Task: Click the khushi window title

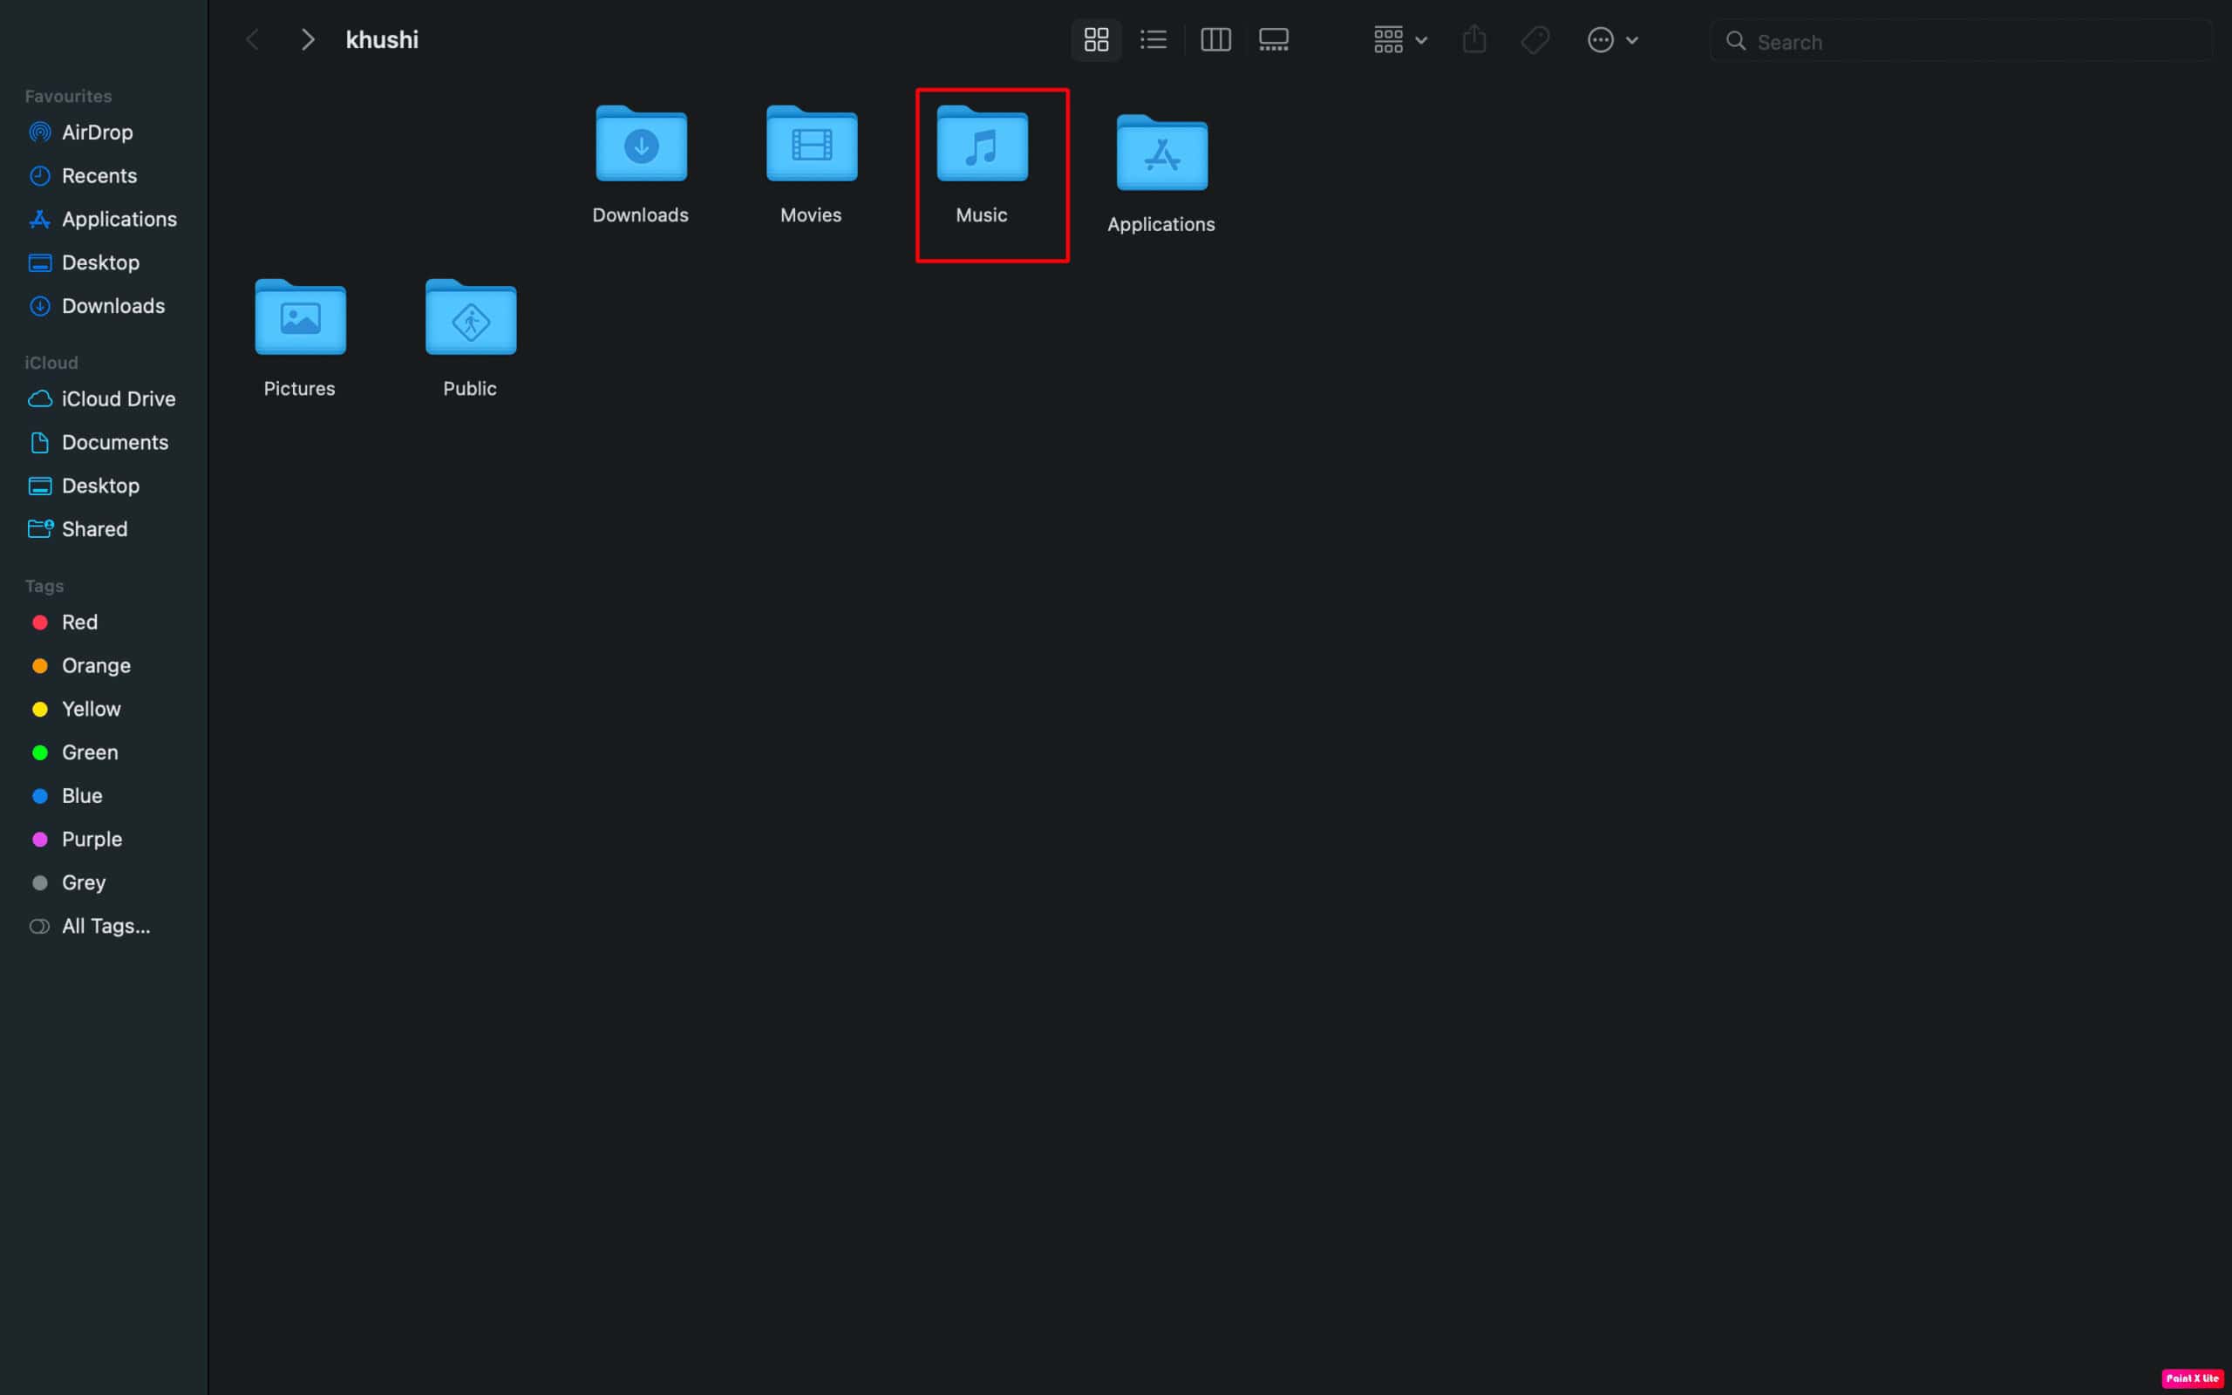Action: click(382, 40)
